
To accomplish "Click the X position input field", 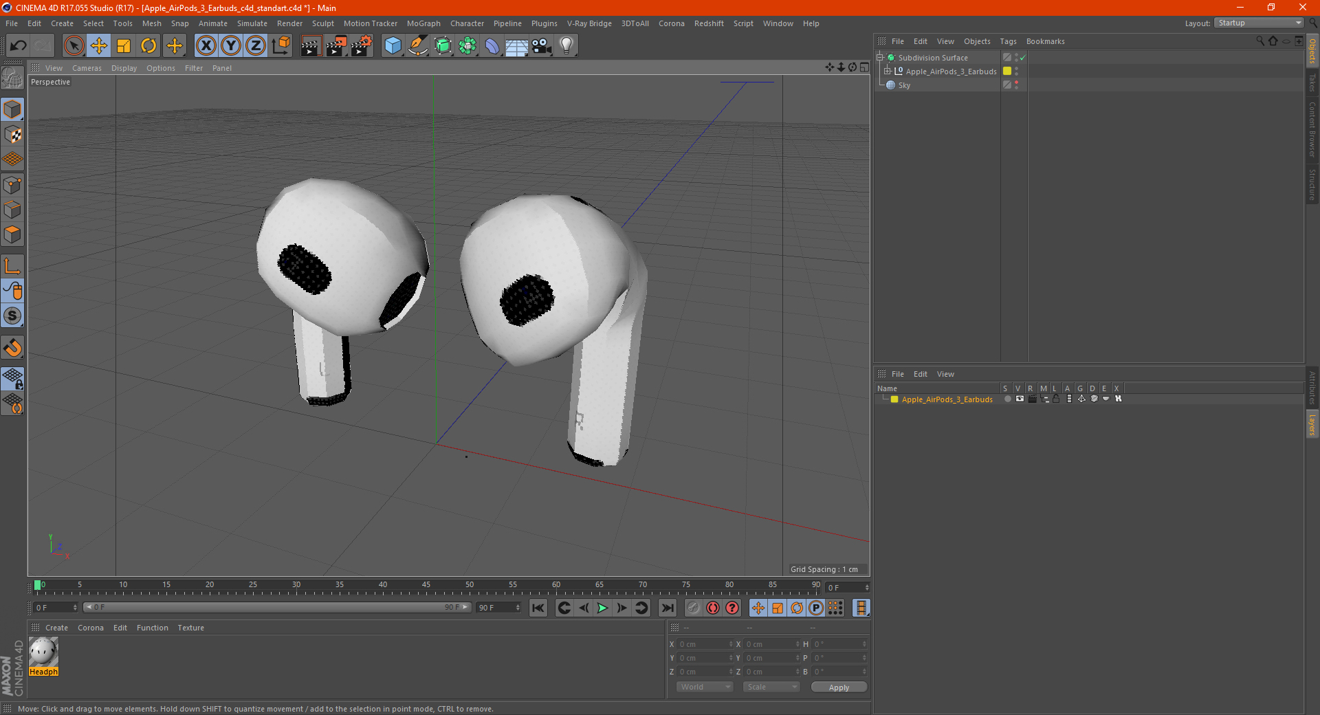I will pyautogui.click(x=705, y=644).
